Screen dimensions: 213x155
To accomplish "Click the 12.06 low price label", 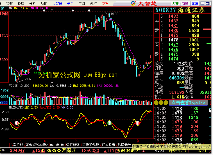I will point(27,79).
